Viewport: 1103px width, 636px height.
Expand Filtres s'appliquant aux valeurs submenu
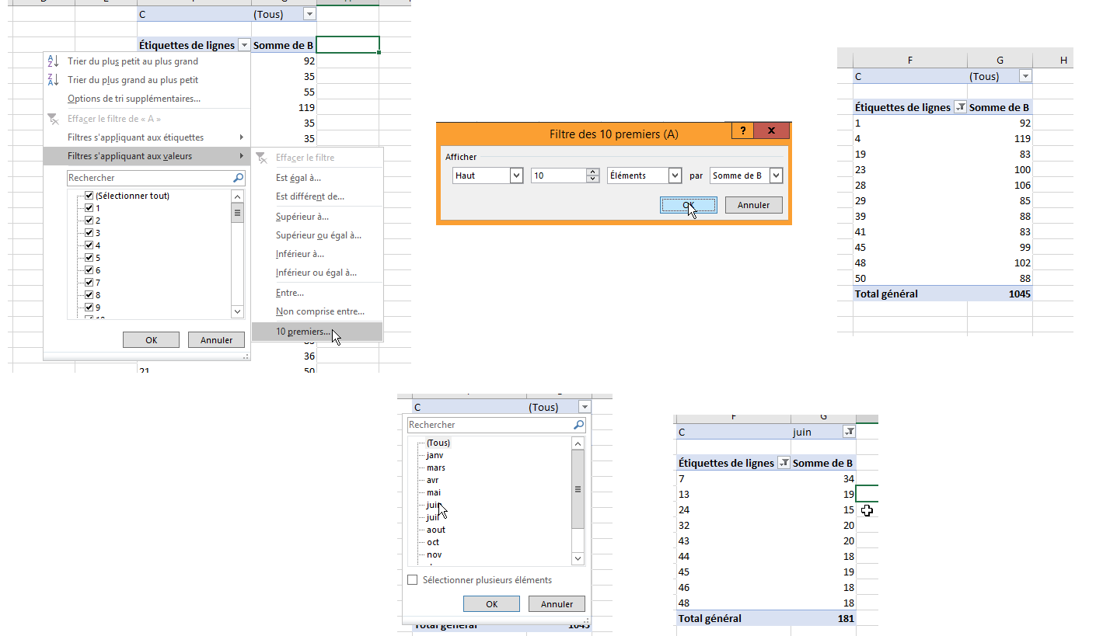pyautogui.click(x=146, y=156)
